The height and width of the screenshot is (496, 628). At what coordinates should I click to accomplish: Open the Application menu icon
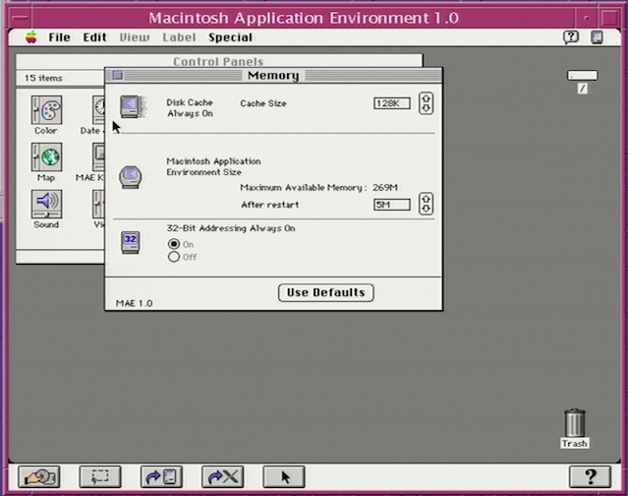click(597, 37)
